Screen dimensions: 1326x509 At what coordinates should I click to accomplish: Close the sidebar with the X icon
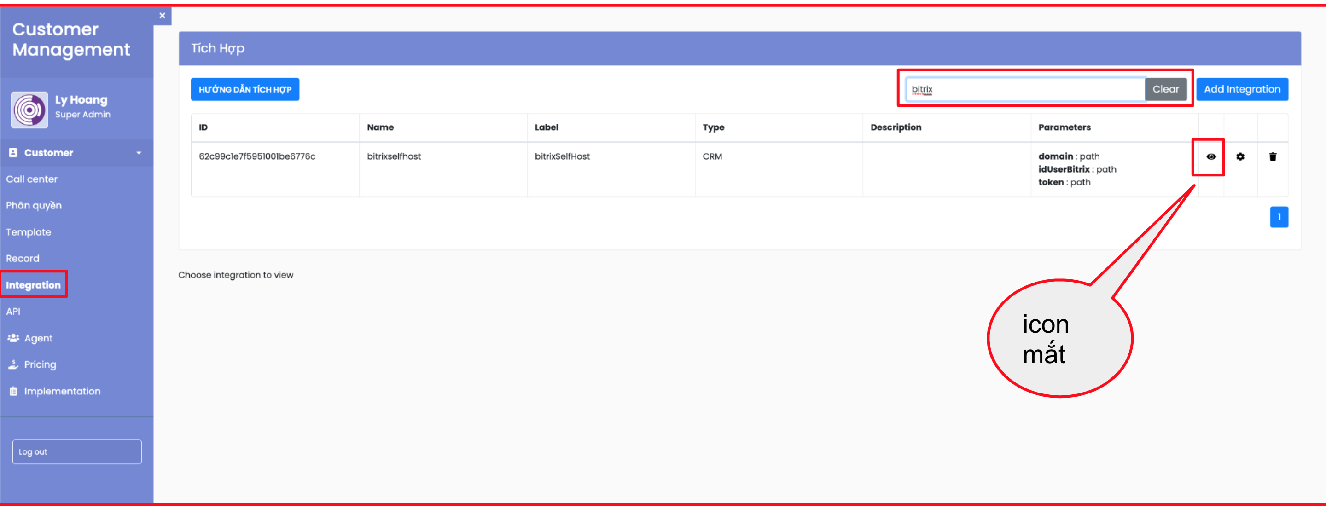tap(162, 16)
